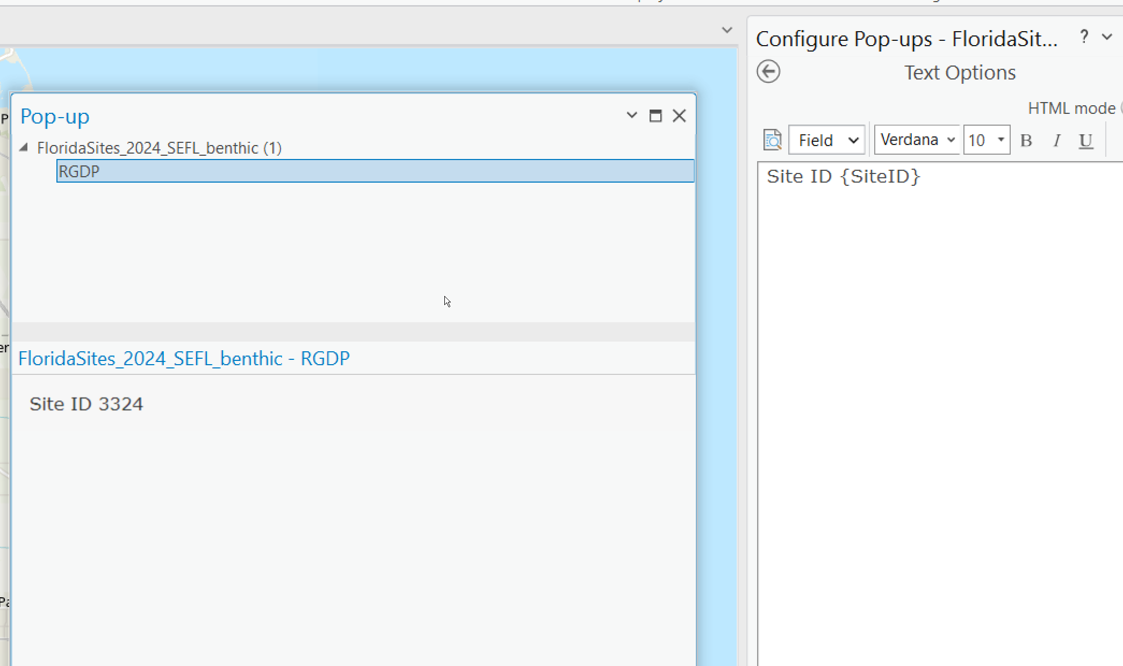Open the font size 10 dropdown
Viewport: 1123px width, 666px height.
(987, 139)
